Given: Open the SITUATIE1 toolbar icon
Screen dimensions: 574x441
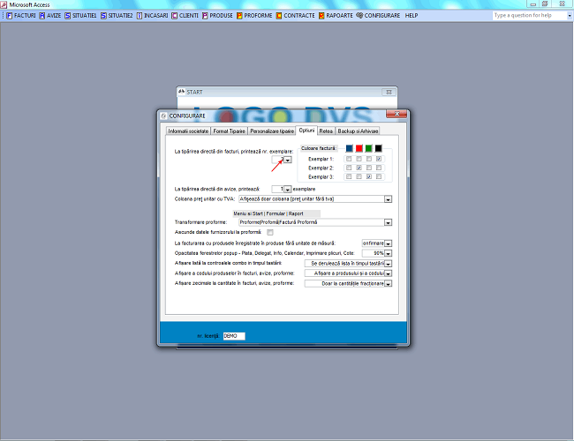Looking at the screenshot, I should coord(68,15).
